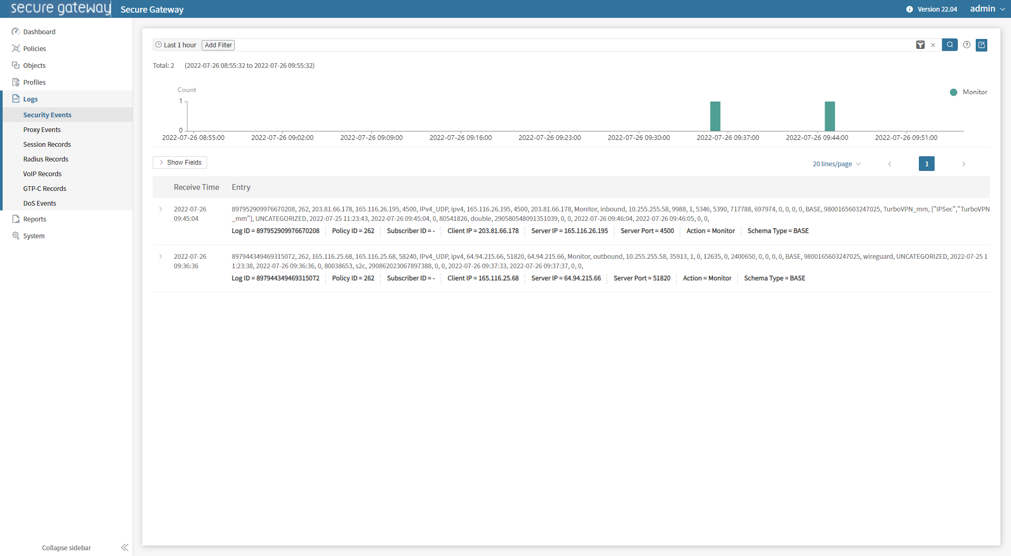
Task: Click the filter funnel icon
Action: coord(920,45)
